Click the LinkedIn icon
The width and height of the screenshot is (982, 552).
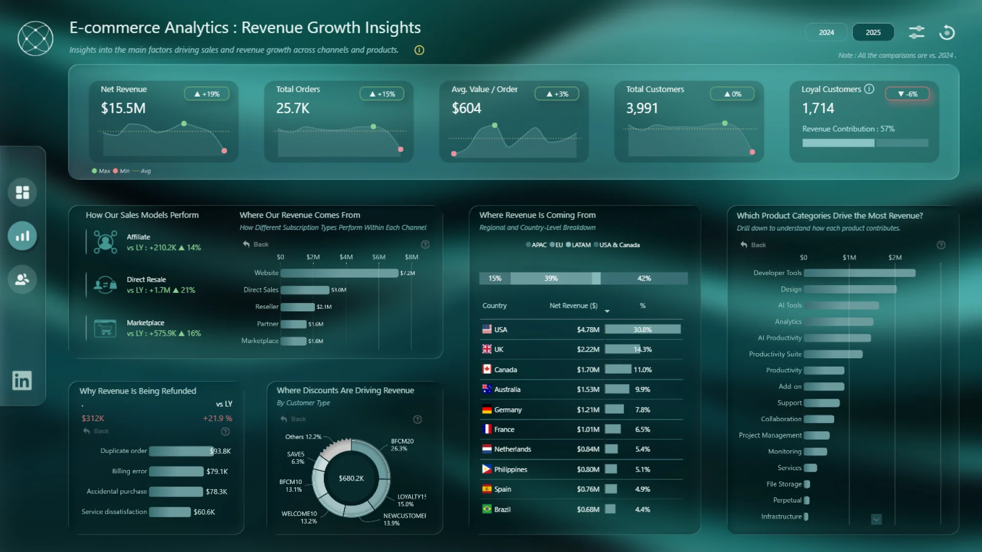tap(22, 380)
